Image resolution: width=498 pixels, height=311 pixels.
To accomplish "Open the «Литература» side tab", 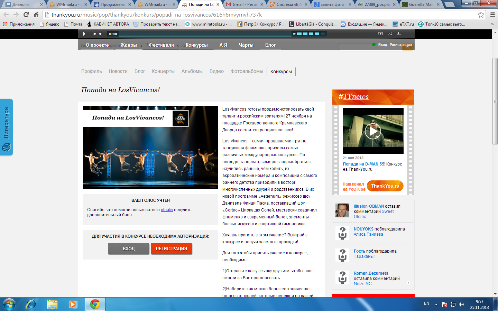I will 6,127.
